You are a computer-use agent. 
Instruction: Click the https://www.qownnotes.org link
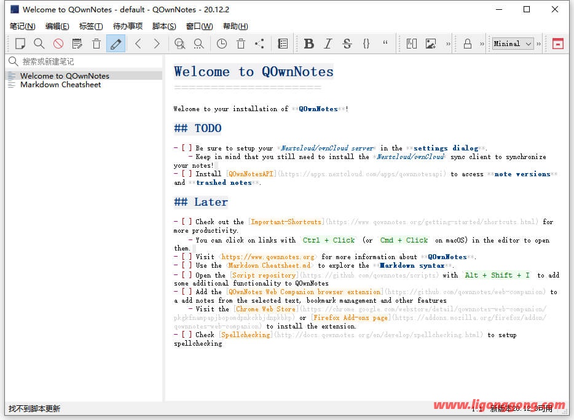click(268, 257)
